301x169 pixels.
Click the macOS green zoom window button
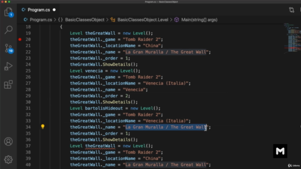tap(9, 2)
